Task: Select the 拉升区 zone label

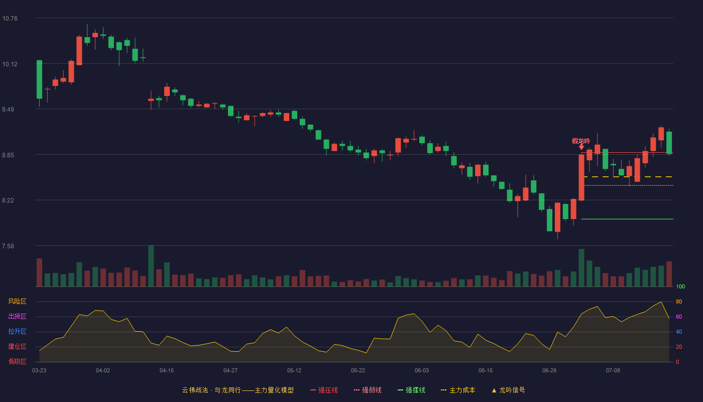Action: click(x=17, y=332)
